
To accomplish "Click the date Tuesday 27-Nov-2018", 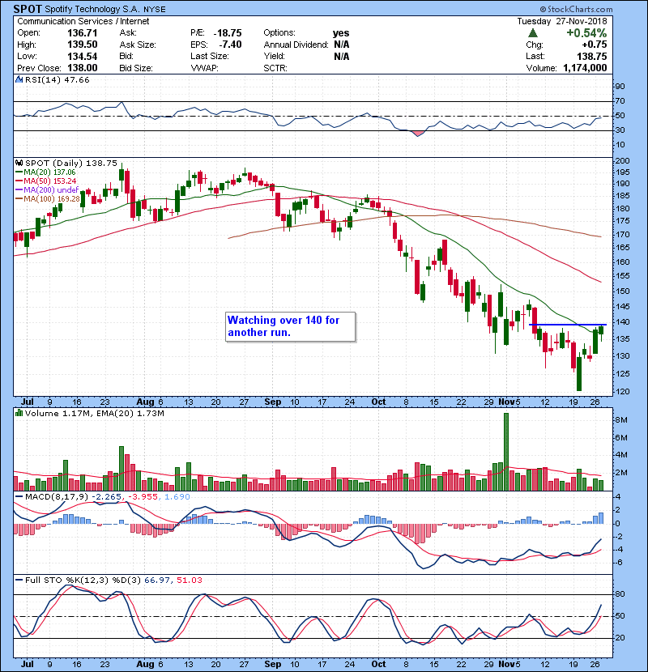I will click(x=562, y=21).
